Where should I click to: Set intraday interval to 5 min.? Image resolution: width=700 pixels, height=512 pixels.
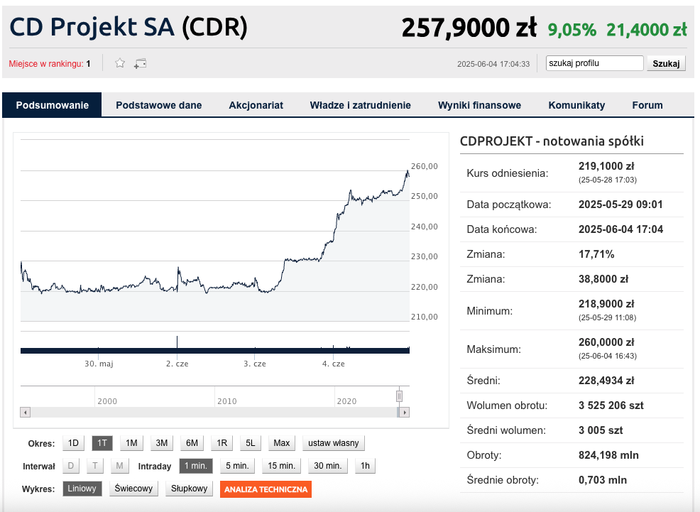(237, 466)
